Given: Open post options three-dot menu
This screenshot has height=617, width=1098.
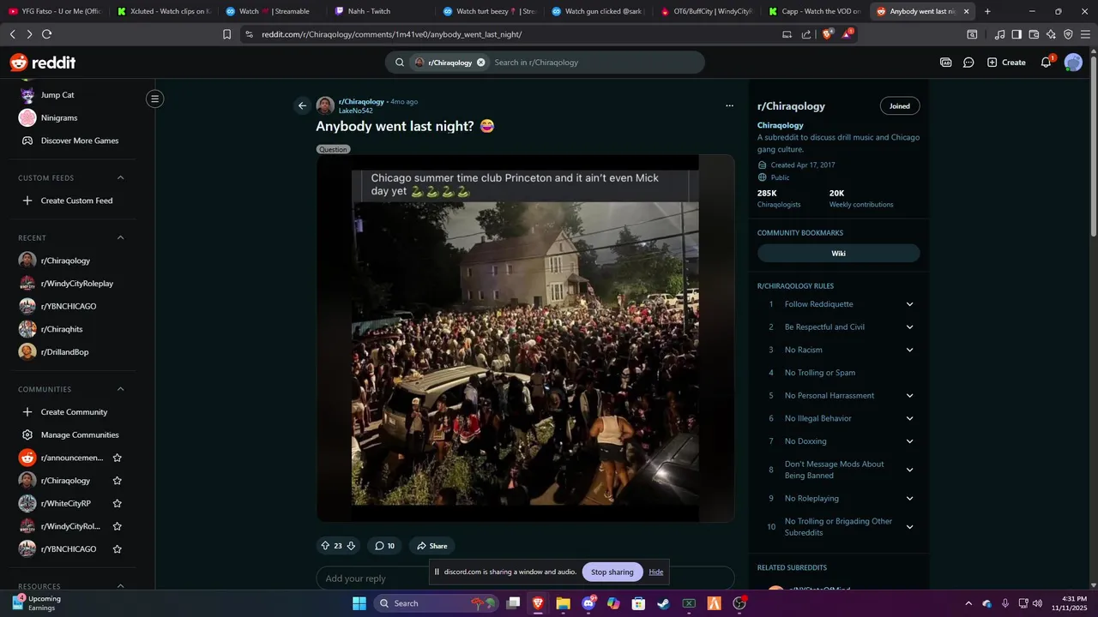Looking at the screenshot, I should pyautogui.click(x=729, y=106).
